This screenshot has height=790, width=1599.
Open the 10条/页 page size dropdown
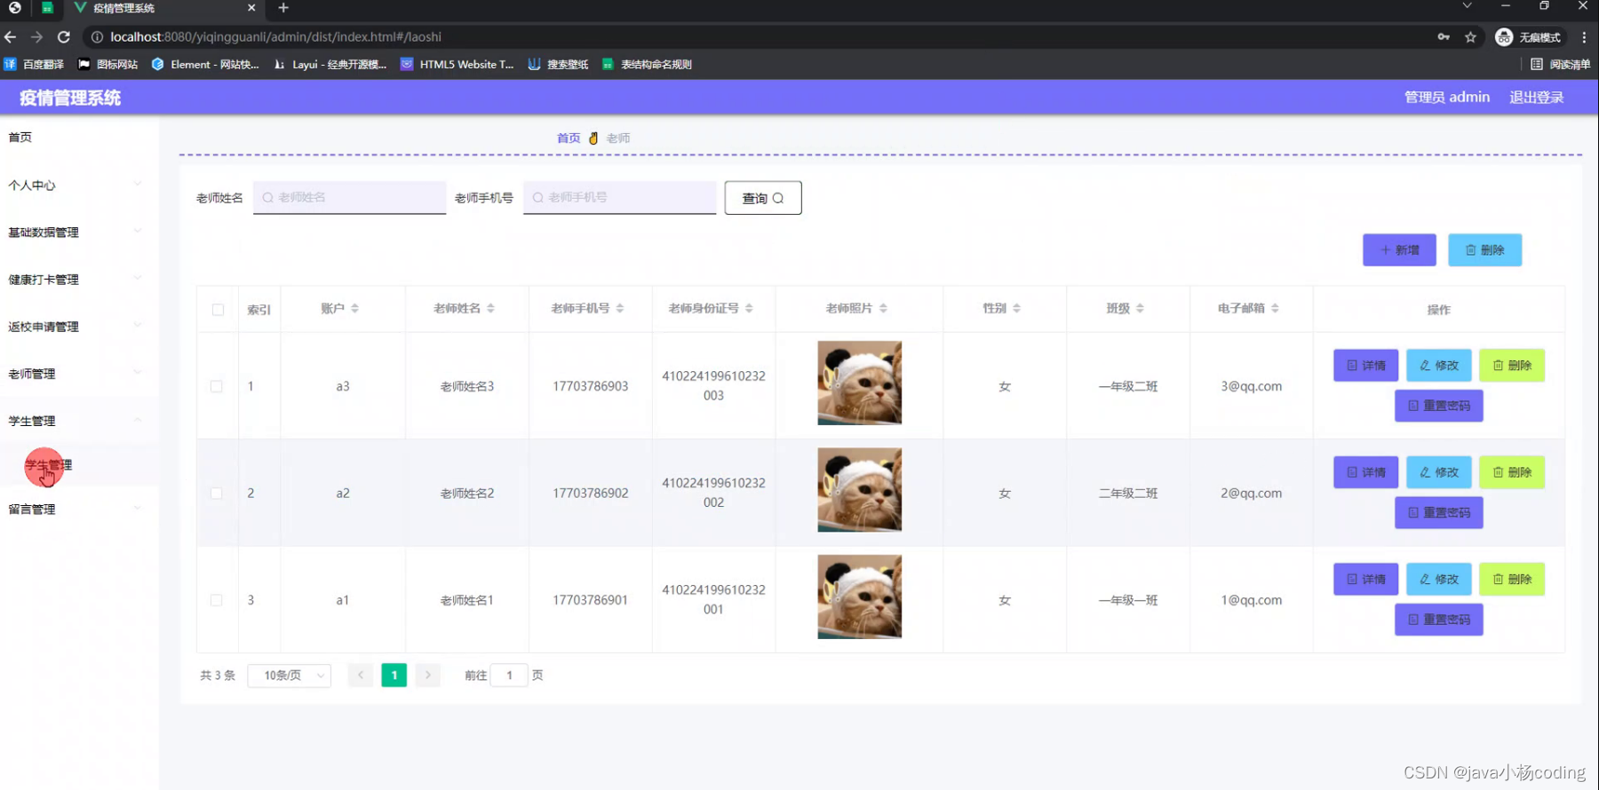click(x=290, y=675)
